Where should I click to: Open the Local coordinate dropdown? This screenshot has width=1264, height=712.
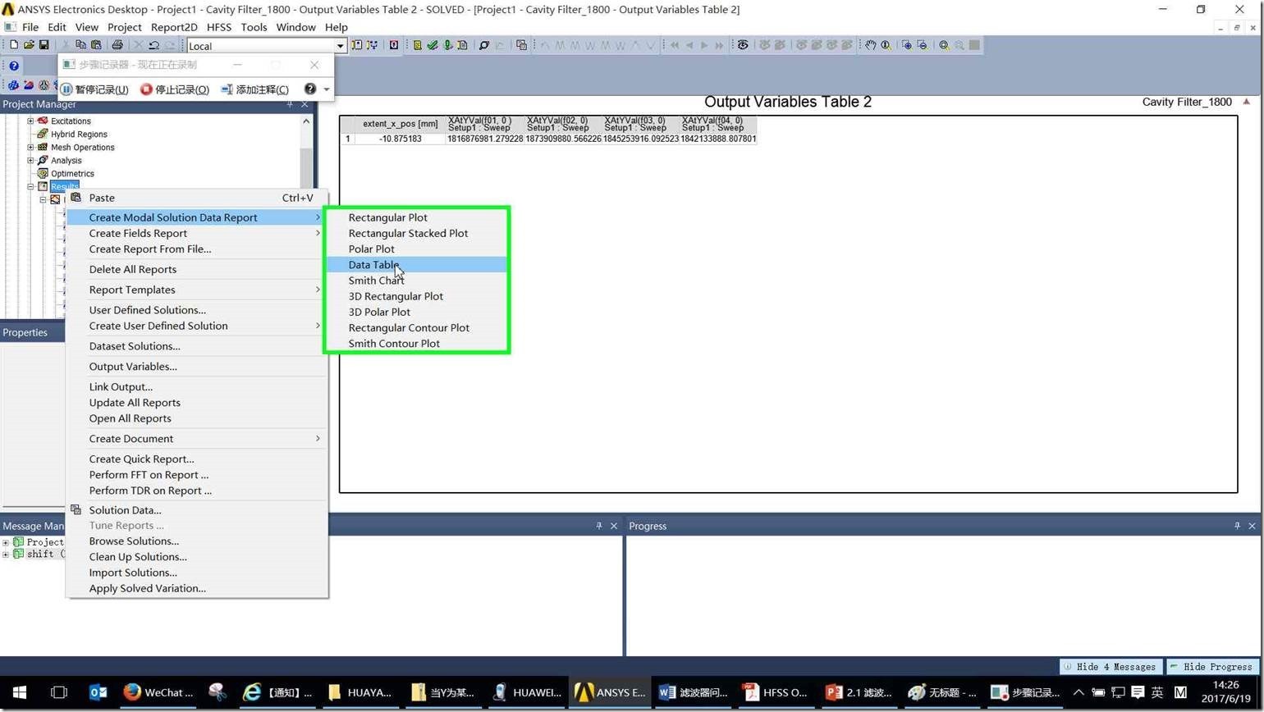340,46
